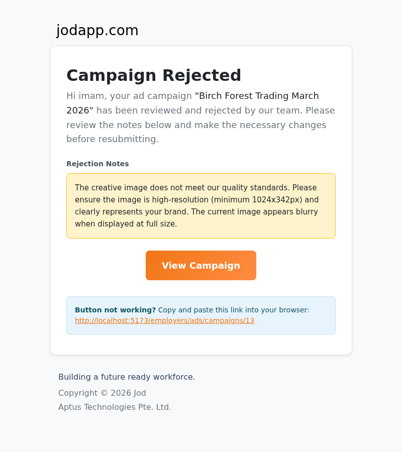This screenshot has height=452, width=402.
Task: Select the Campaign Rejected heading
Action: [x=154, y=75]
